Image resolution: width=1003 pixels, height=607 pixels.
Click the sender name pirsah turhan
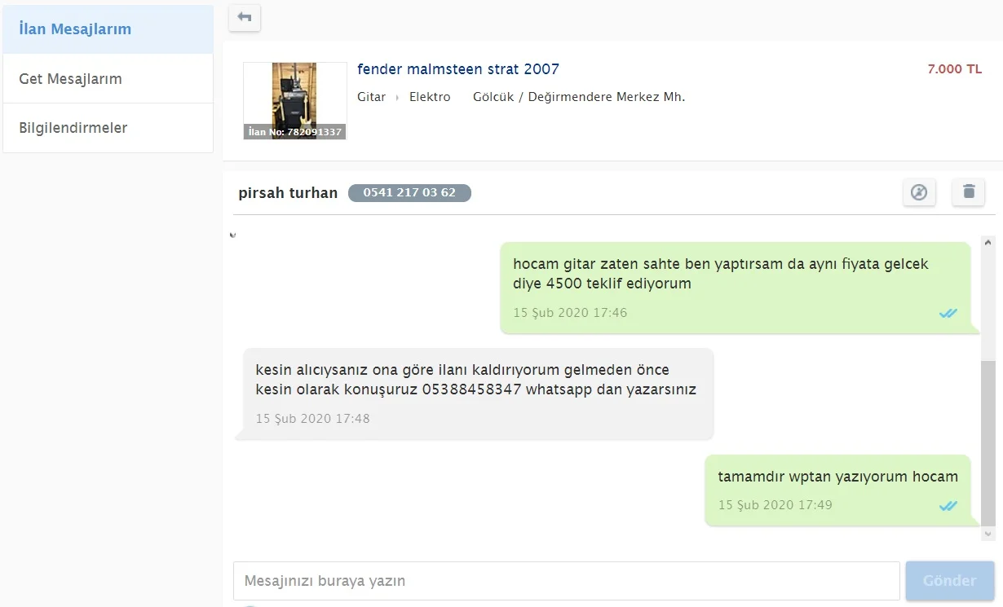[288, 193]
